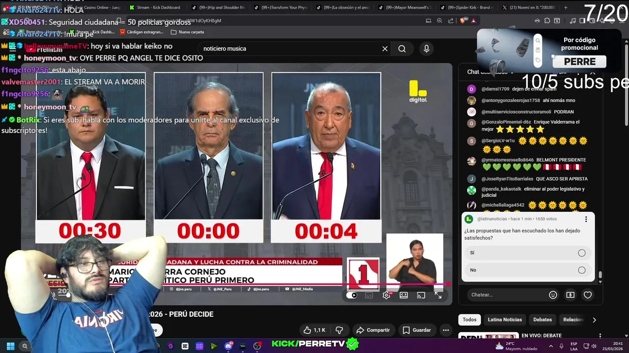Image resolution: width=629 pixels, height=353 pixels.
Task: Select the Latina Noticias filter chip
Action: coord(505,320)
